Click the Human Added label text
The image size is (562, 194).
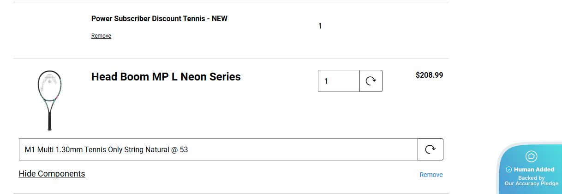[x=534, y=170]
